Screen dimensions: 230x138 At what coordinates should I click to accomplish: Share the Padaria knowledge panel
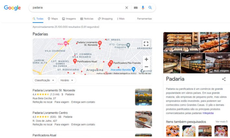pyautogui.click(x=224, y=79)
